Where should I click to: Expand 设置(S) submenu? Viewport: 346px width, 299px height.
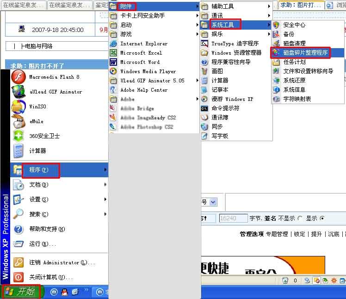[x=59, y=199]
